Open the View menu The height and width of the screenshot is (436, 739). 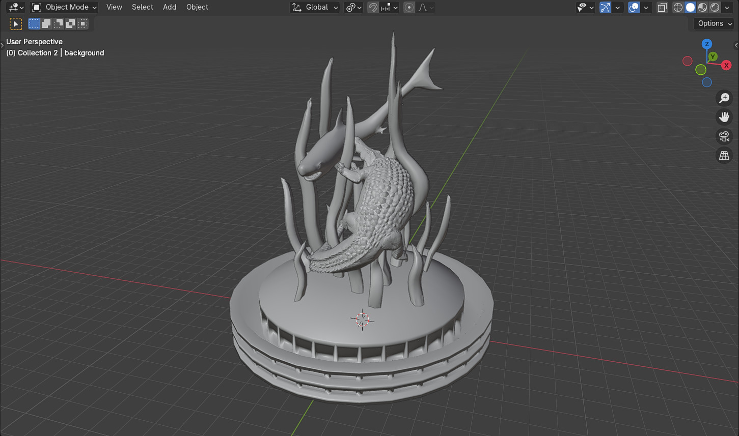pos(114,7)
